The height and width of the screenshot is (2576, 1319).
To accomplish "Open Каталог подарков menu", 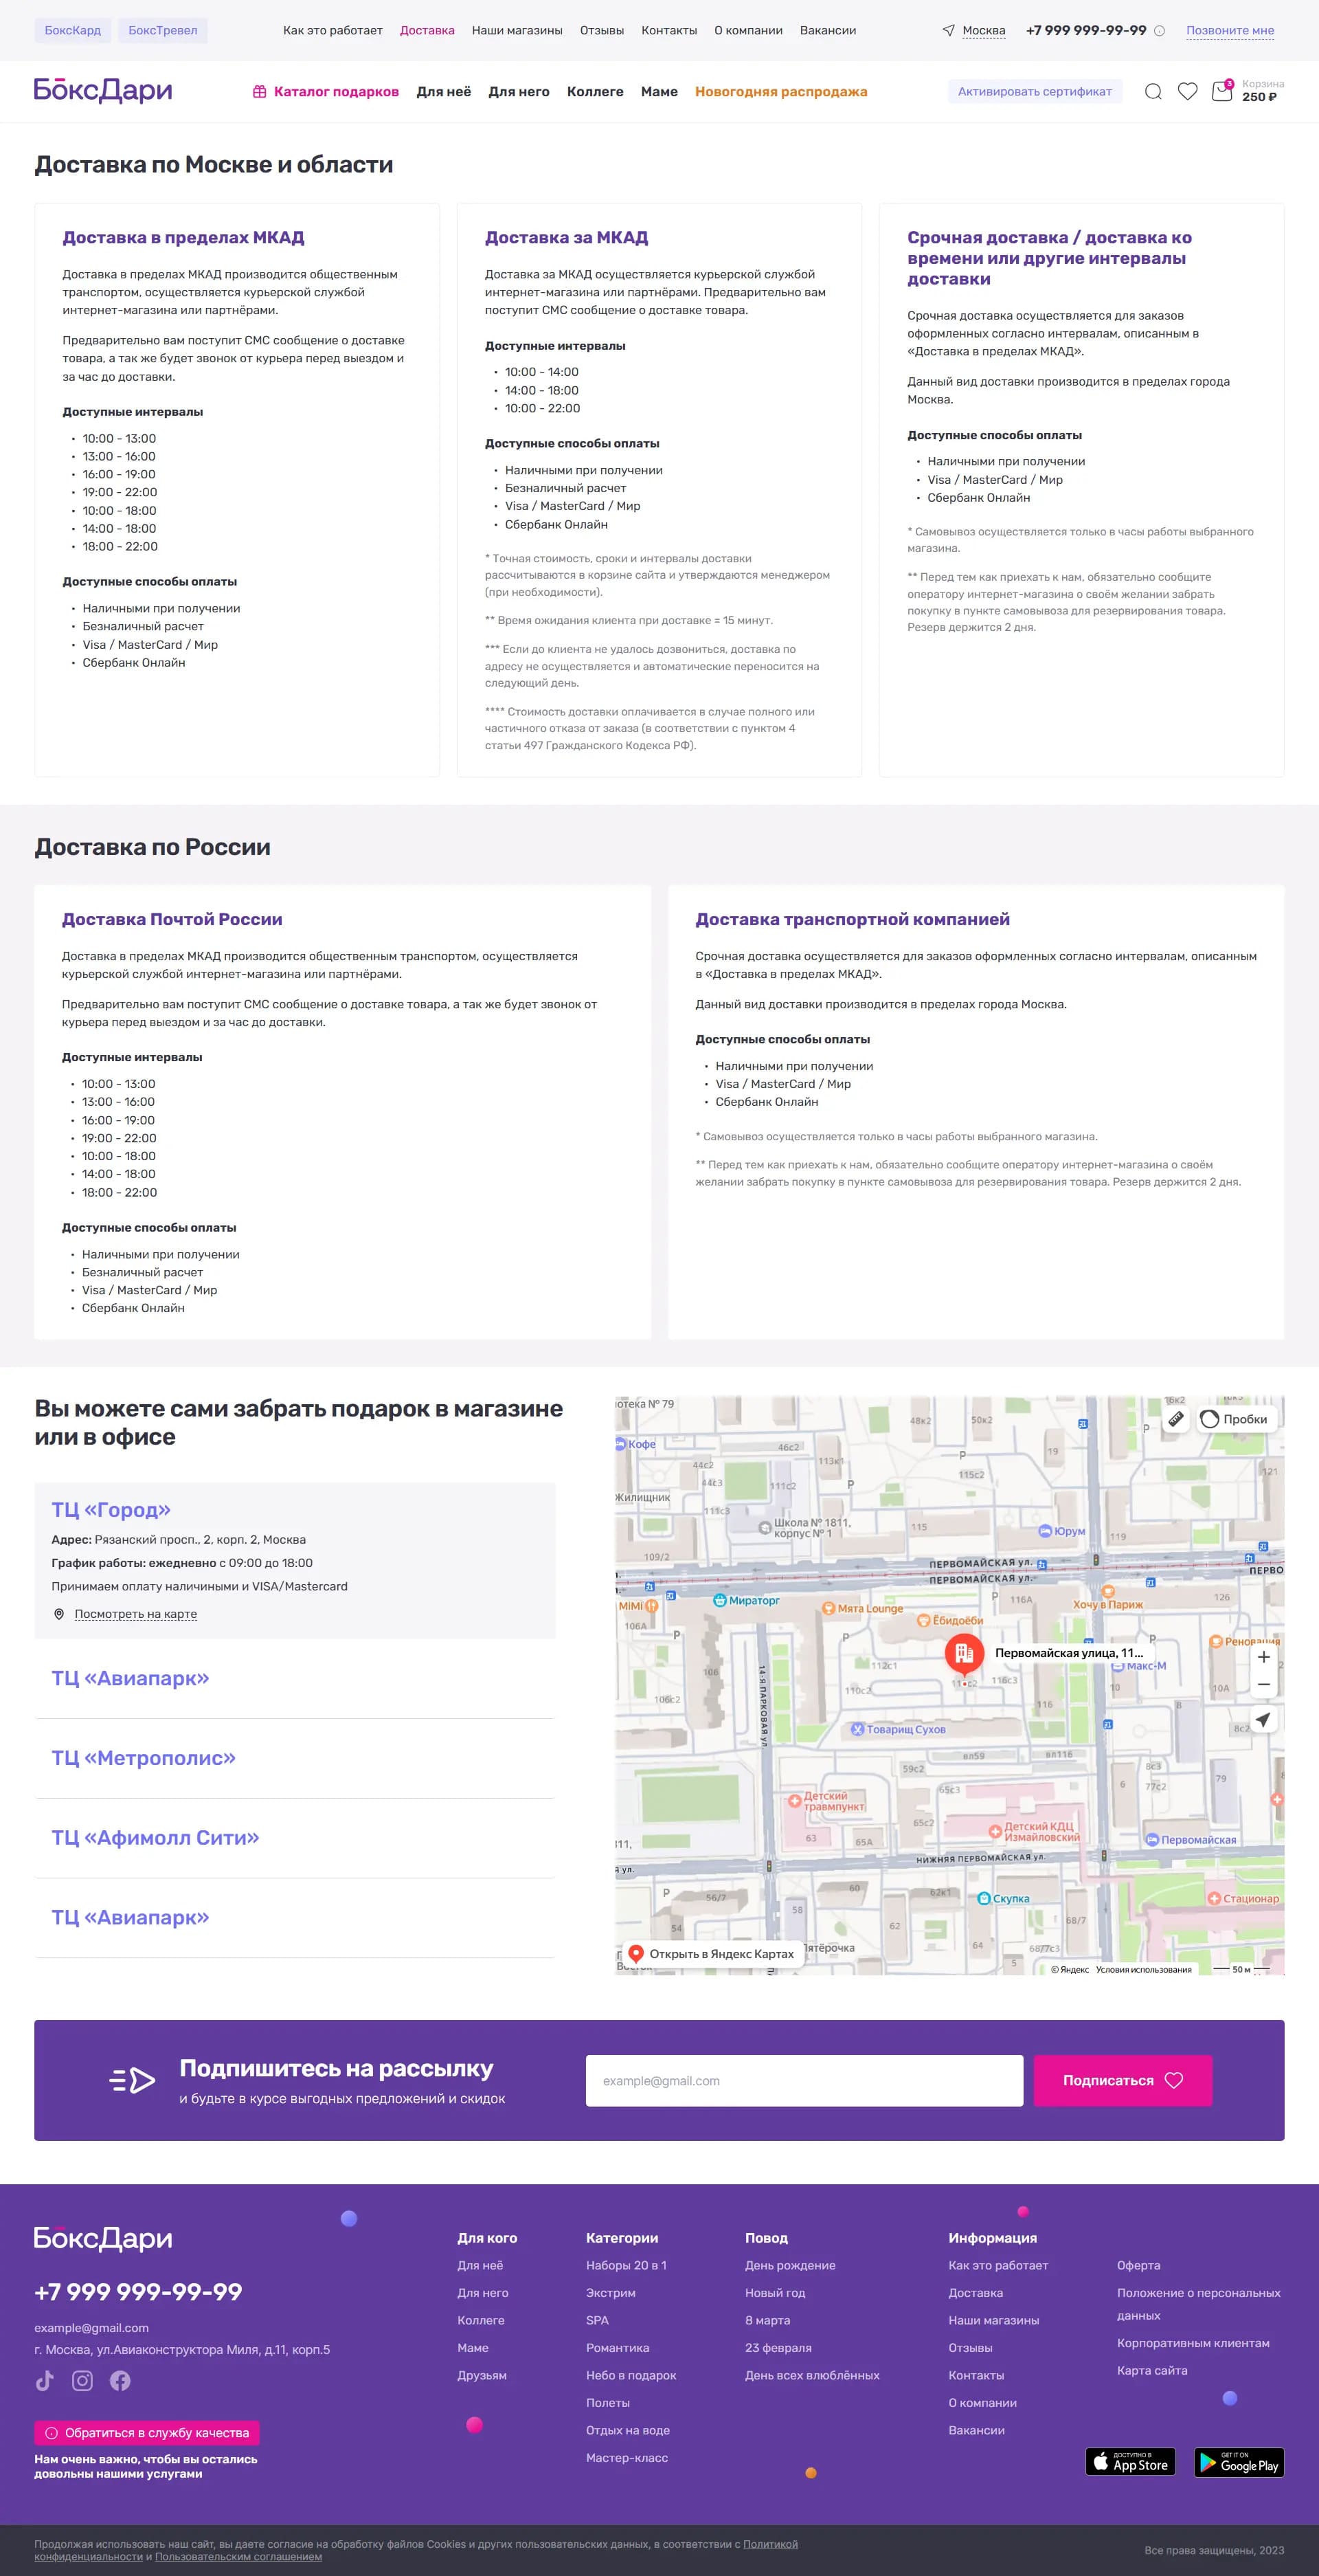I will 326,92.
